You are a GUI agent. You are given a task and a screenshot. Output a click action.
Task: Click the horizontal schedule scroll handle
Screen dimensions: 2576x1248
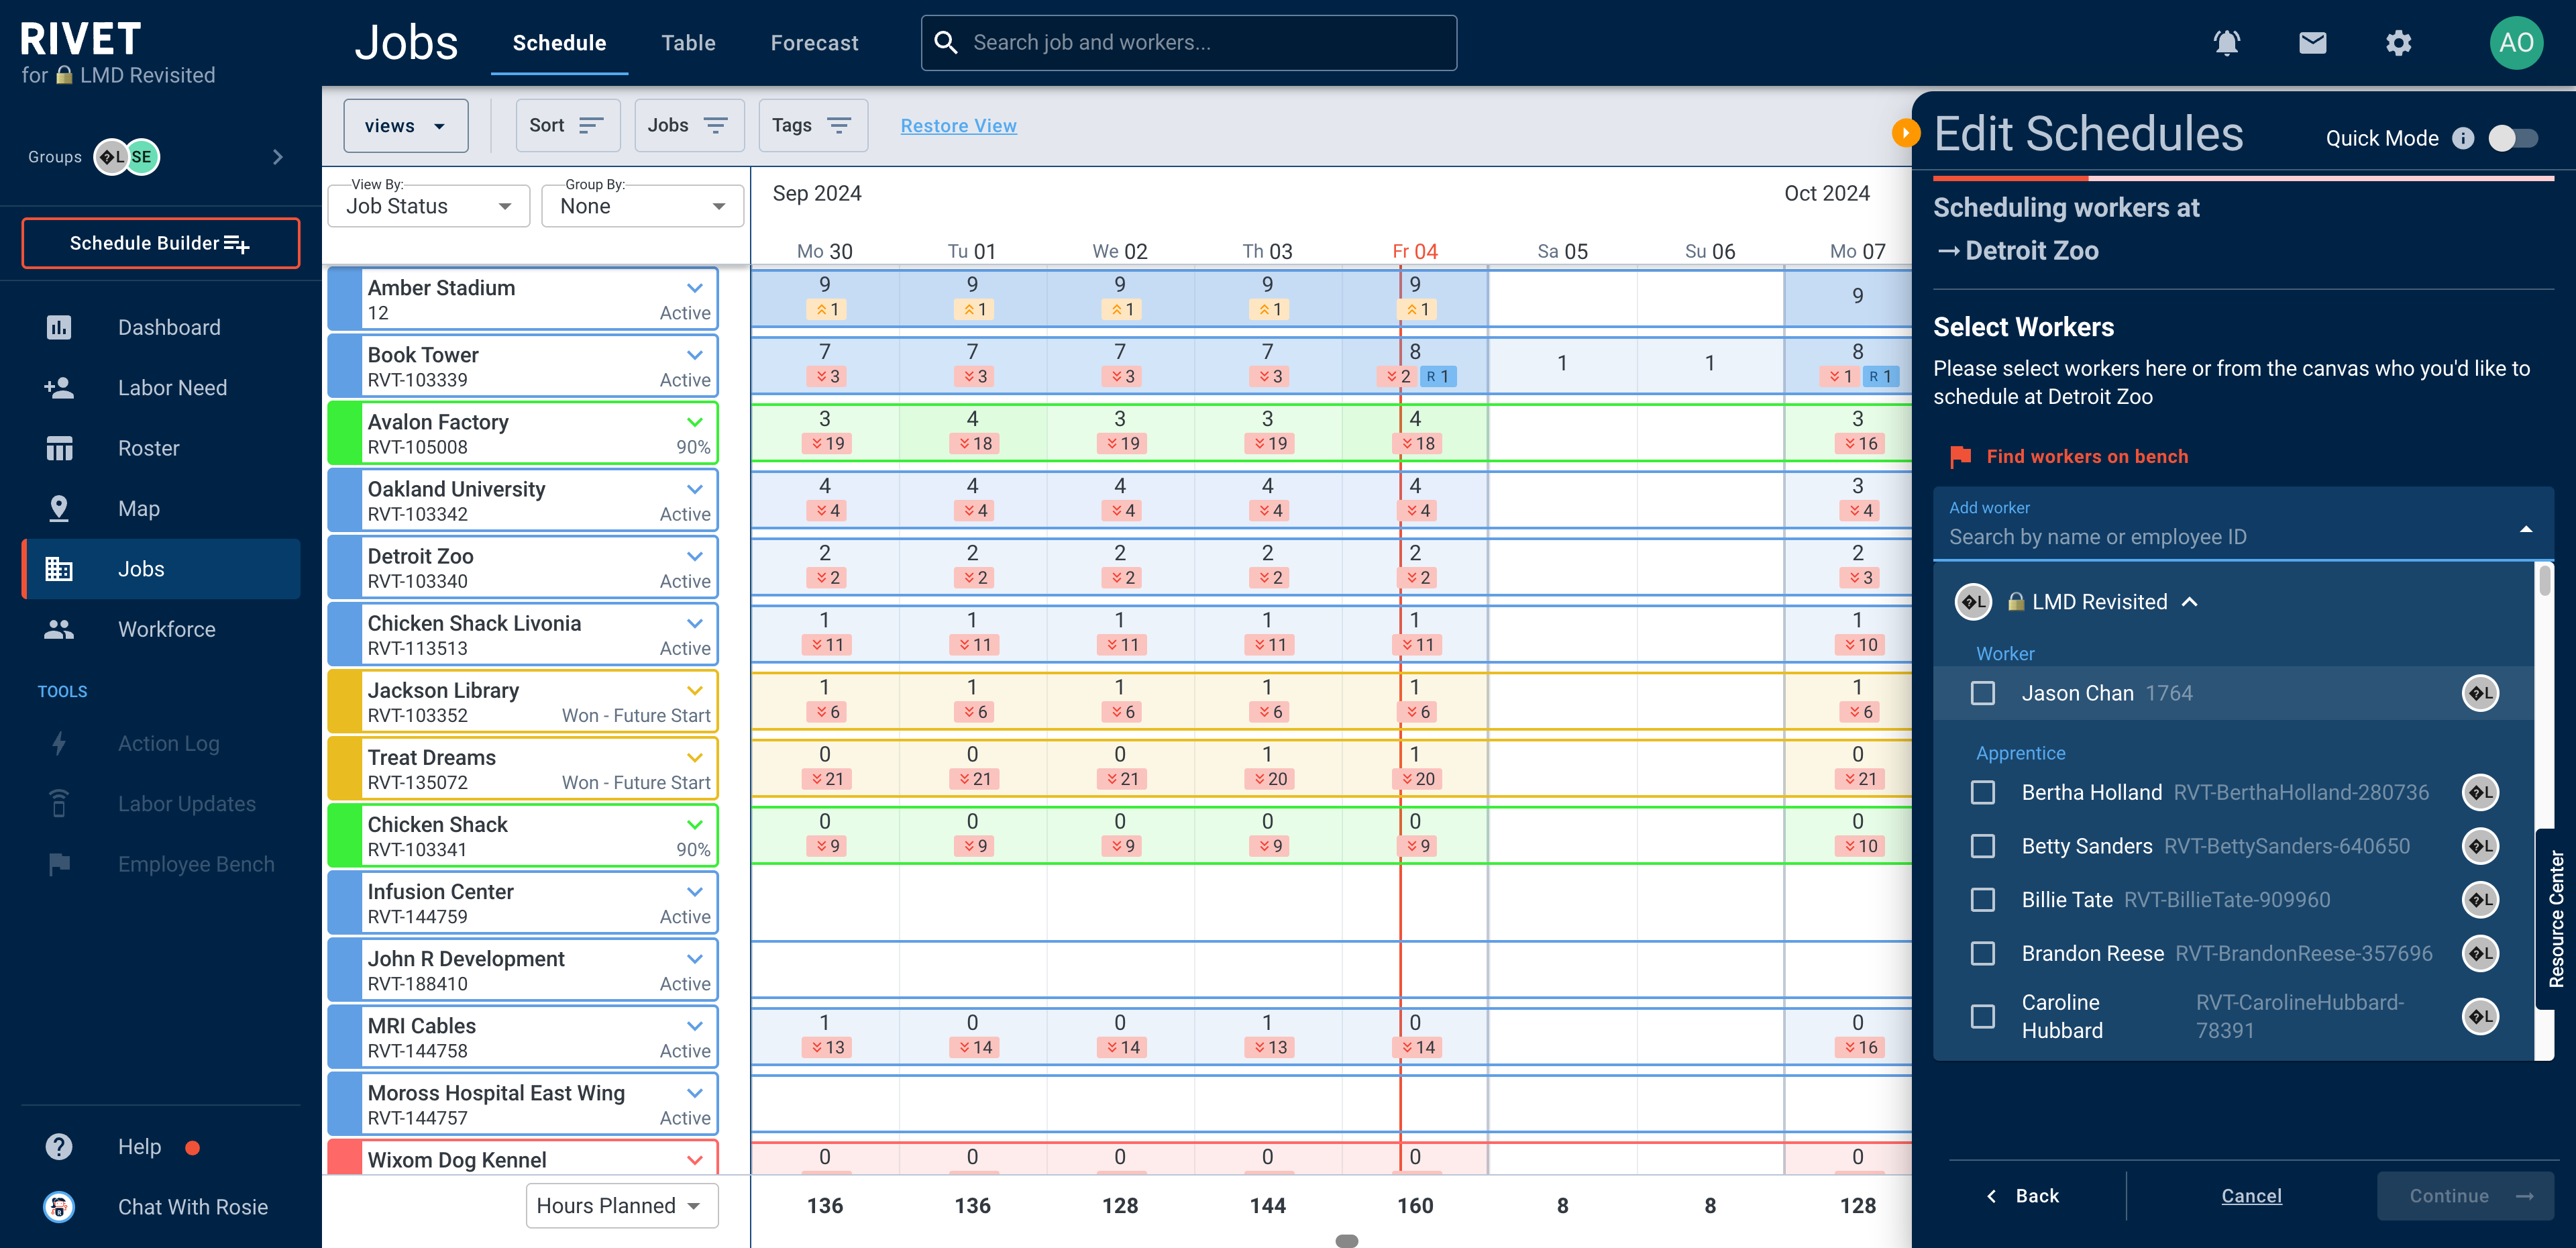[1347, 1240]
